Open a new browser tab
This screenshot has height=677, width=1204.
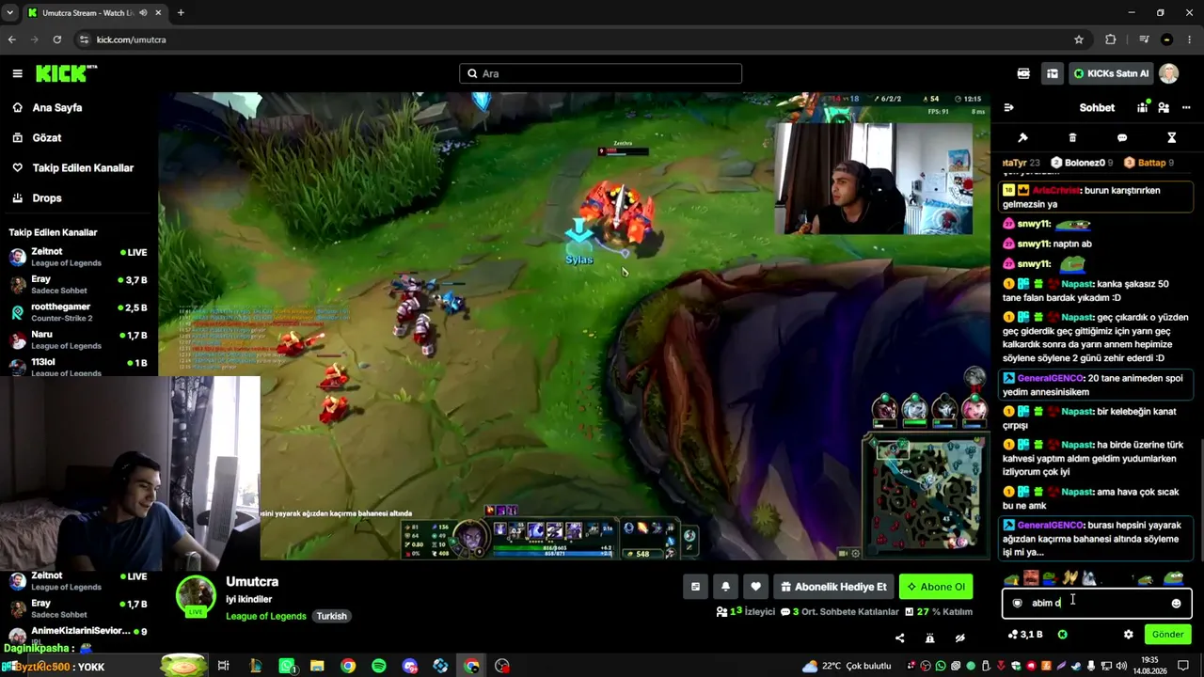(x=181, y=13)
